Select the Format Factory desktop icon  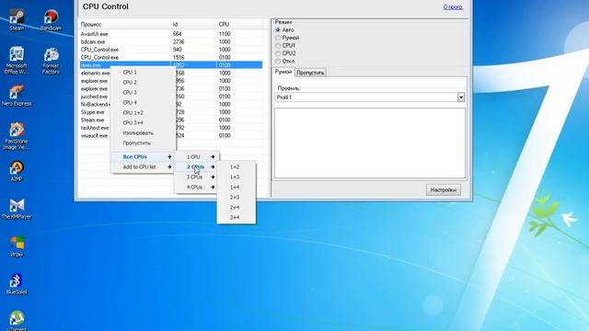click(x=51, y=61)
